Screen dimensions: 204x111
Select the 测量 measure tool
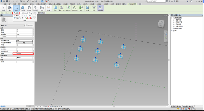(48, 8)
